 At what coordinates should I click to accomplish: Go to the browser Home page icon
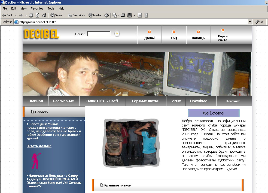click(44, 15)
